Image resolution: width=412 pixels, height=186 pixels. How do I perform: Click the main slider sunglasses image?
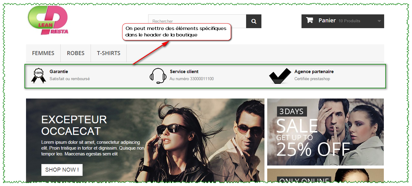145,141
